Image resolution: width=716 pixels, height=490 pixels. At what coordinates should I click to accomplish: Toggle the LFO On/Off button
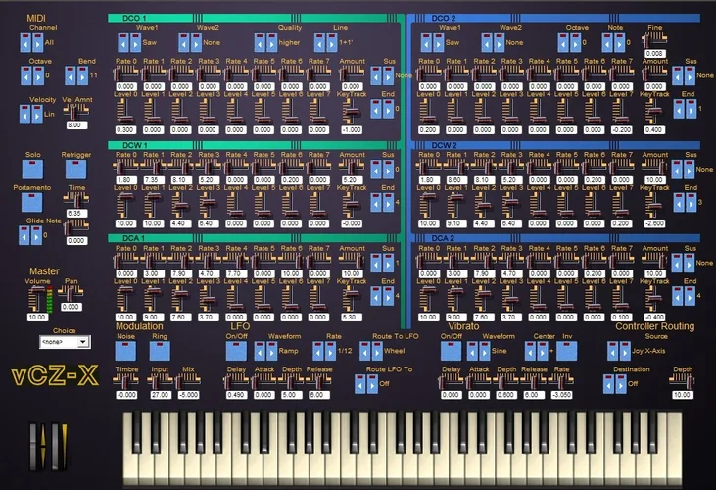point(236,351)
